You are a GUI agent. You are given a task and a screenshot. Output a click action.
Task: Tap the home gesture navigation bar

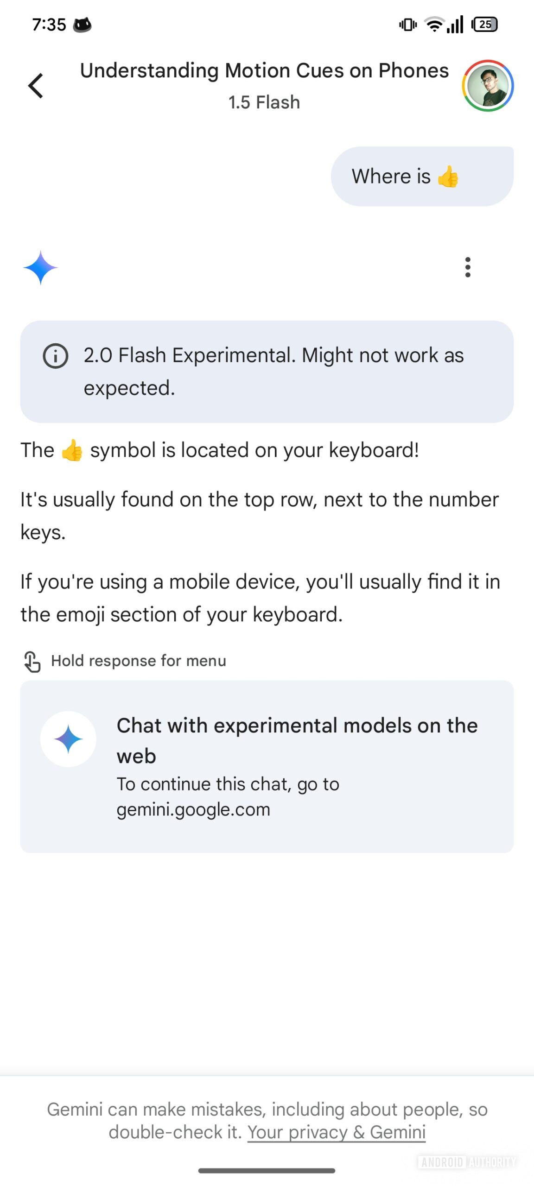point(267,1170)
